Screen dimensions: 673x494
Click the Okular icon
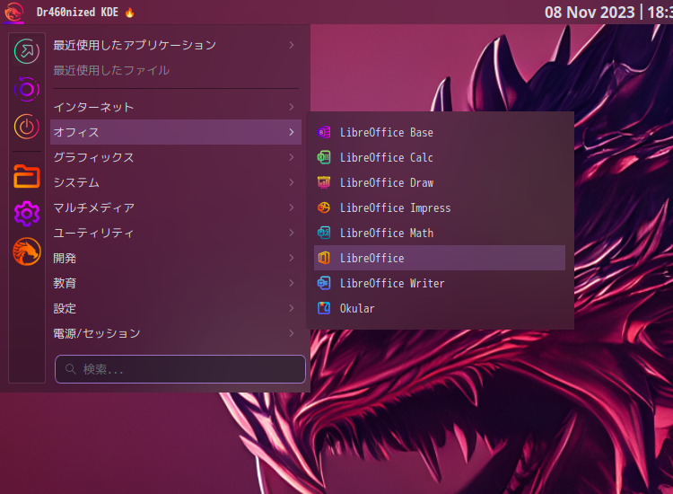324,308
